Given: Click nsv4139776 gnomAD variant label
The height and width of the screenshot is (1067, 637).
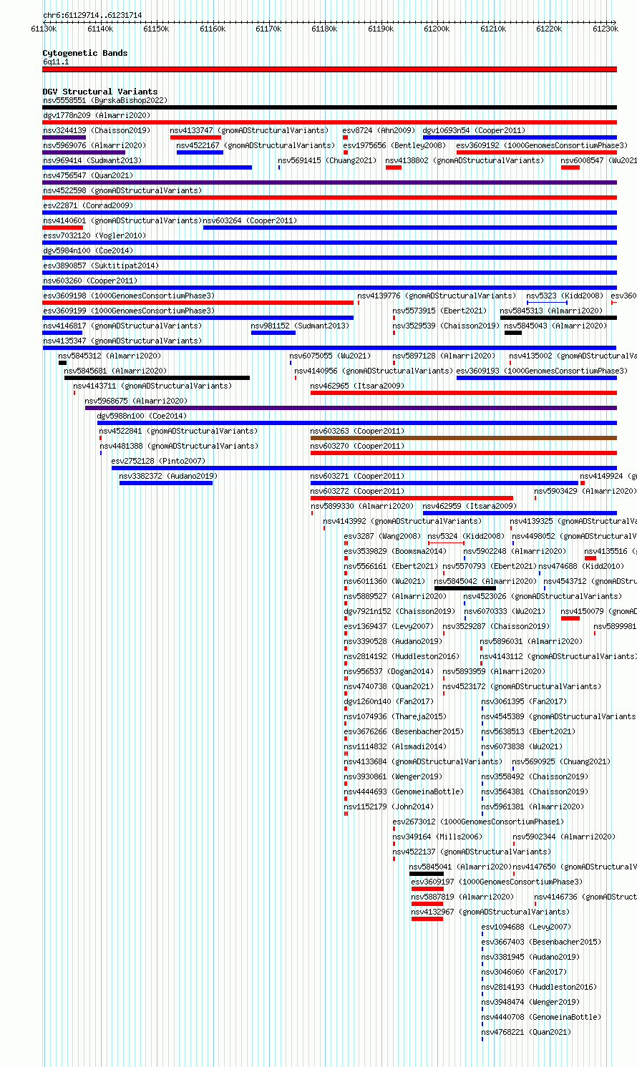Looking at the screenshot, I should pyautogui.click(x=437, y=296).
